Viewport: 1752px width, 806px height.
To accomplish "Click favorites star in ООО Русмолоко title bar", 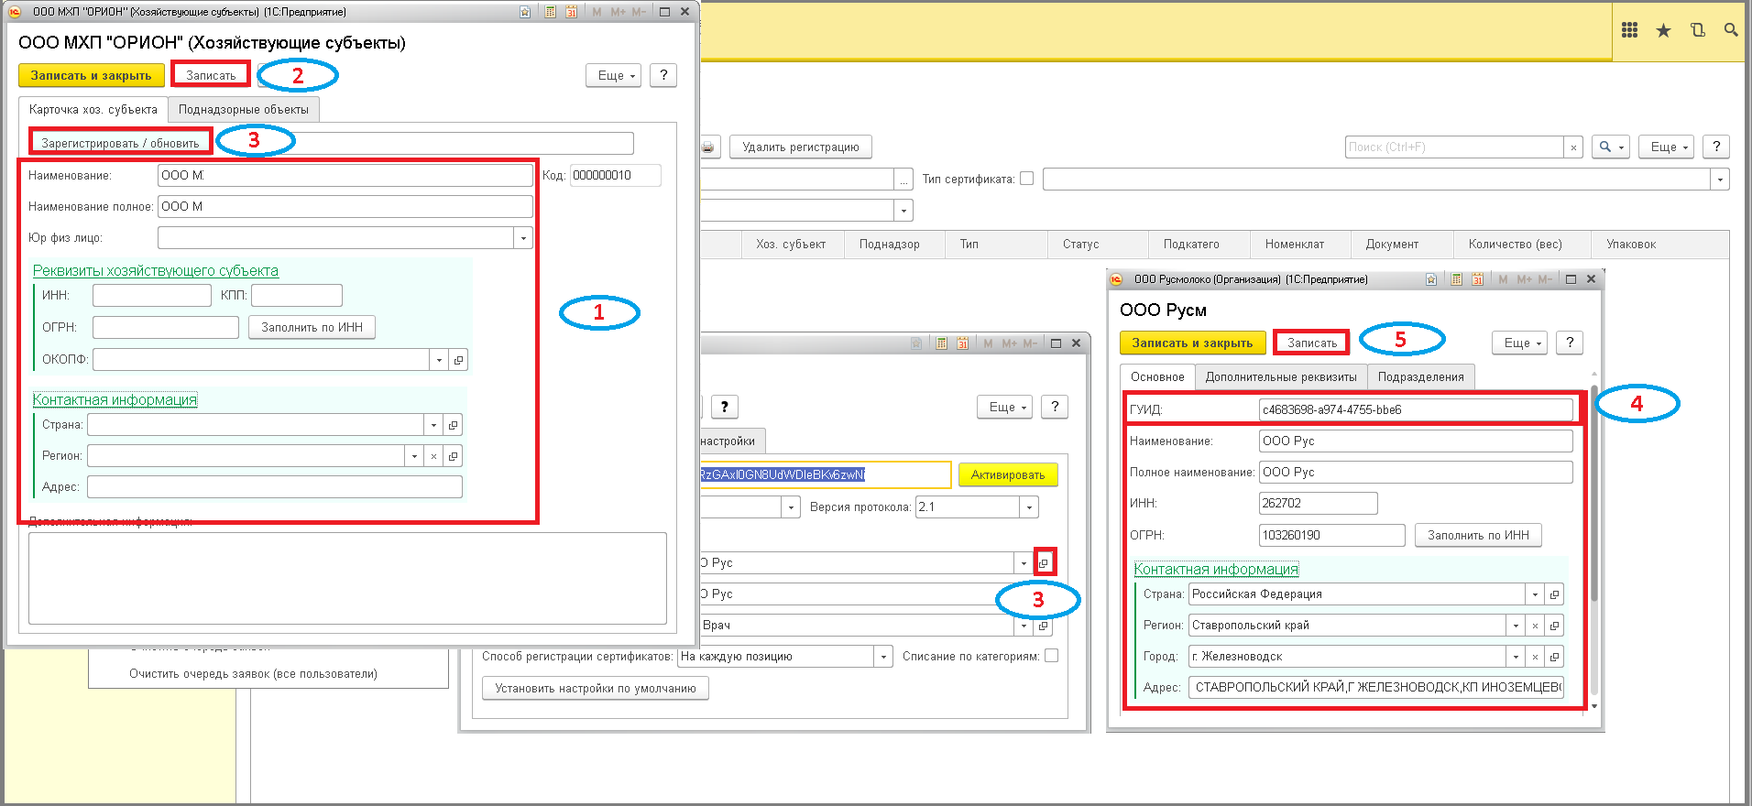I will pyautogui.click(x=1431, y=279).
